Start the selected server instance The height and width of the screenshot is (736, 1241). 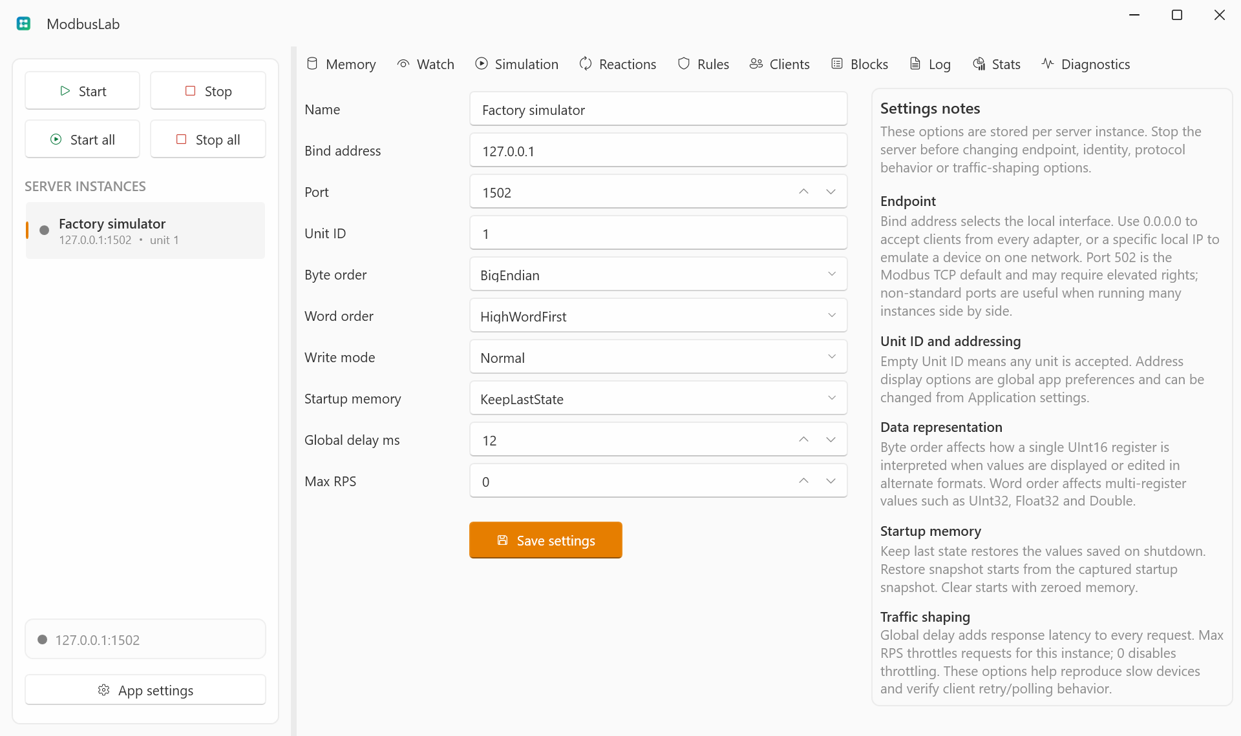pos(82,91)
